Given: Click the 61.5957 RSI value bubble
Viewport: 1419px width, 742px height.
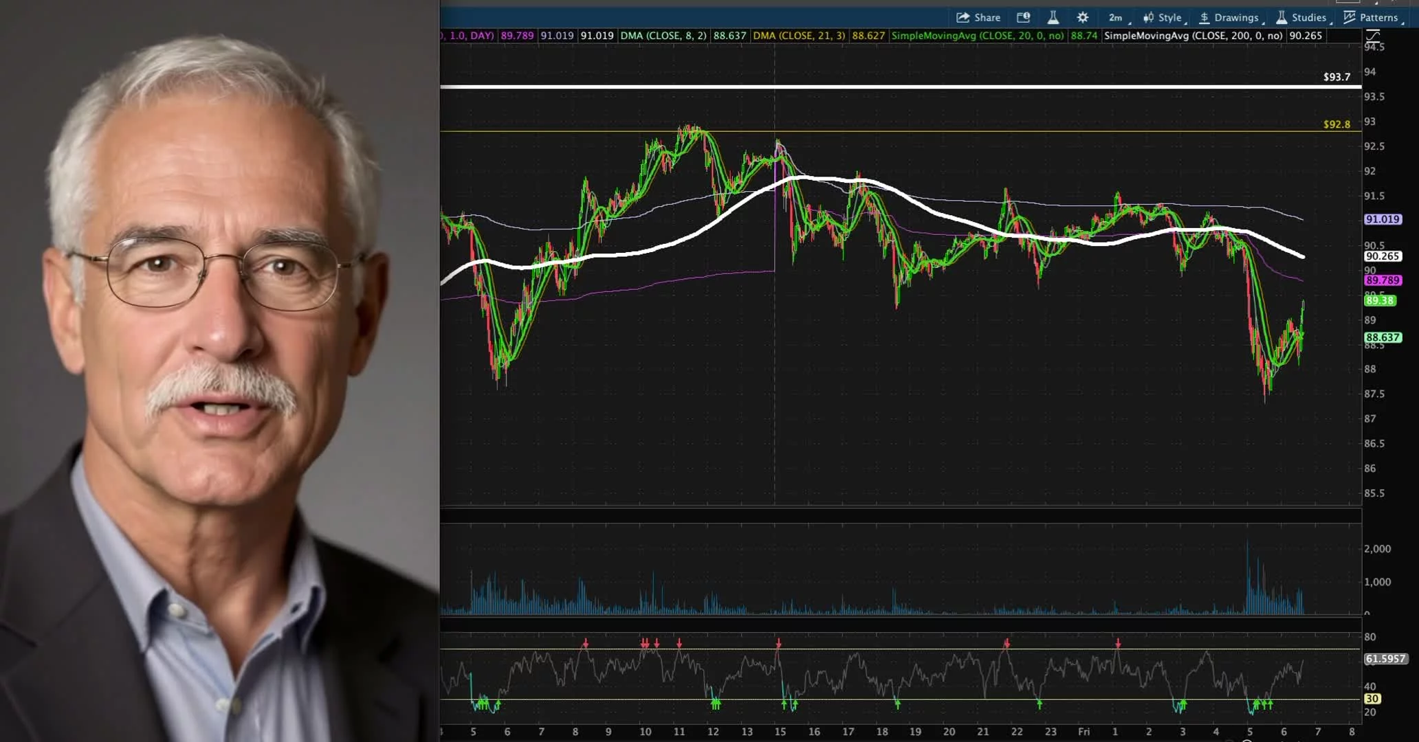Looking at the screenshot, I should (x=1385, y=658).
